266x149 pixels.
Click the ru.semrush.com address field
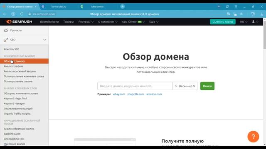[x=44, y=14]
